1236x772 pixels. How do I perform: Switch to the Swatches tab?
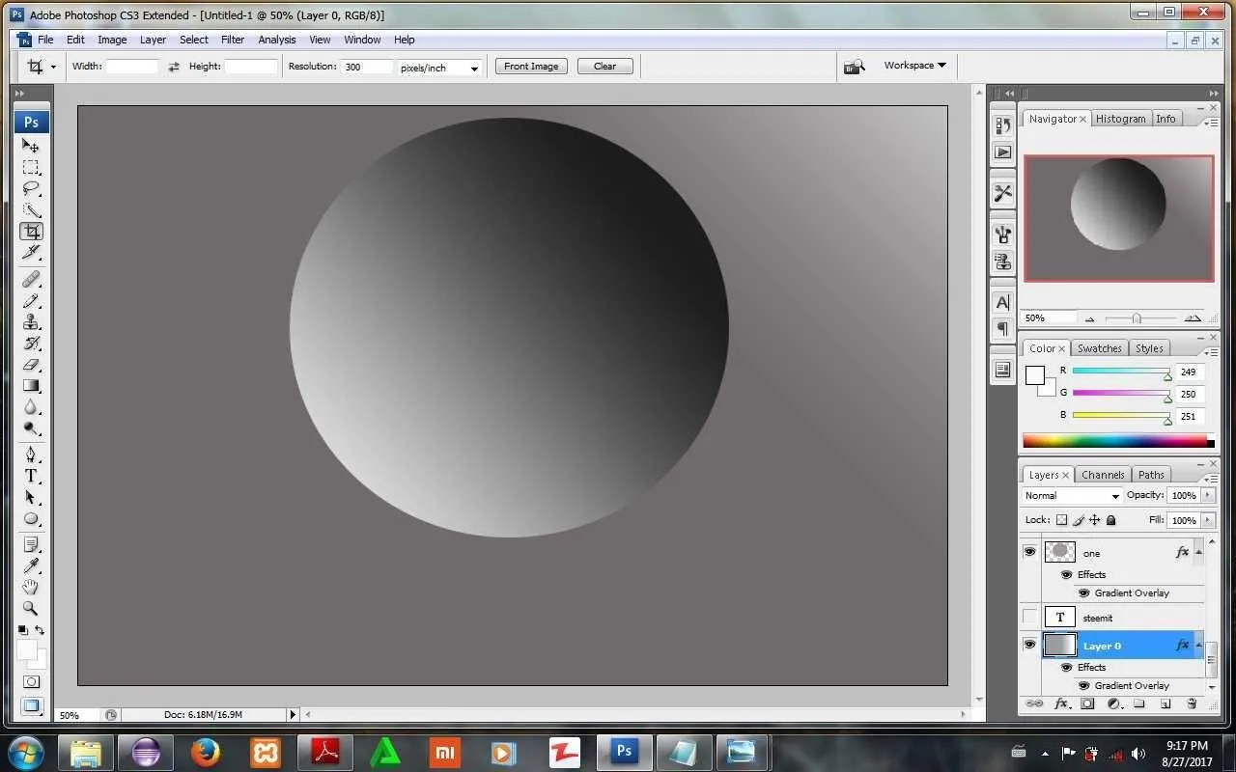(x=1100, y=348)
